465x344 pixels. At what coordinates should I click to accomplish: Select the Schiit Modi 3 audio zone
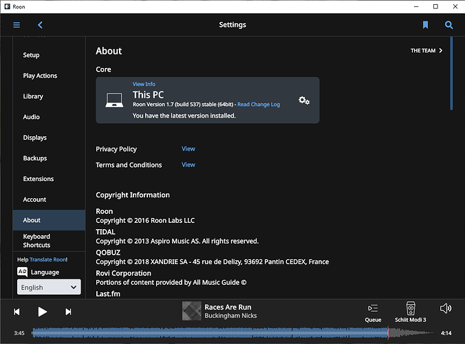coord(411,312)
